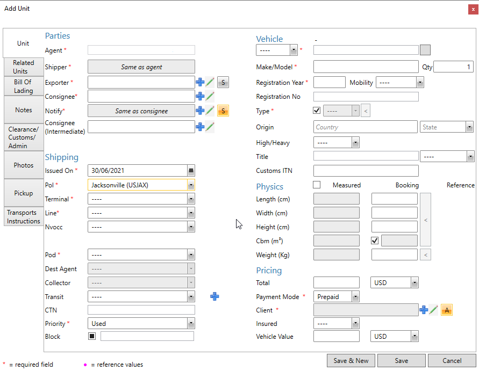Screen dimensions: 479x371
Task: Switch to the Photos tab
Action: point(23,165)
